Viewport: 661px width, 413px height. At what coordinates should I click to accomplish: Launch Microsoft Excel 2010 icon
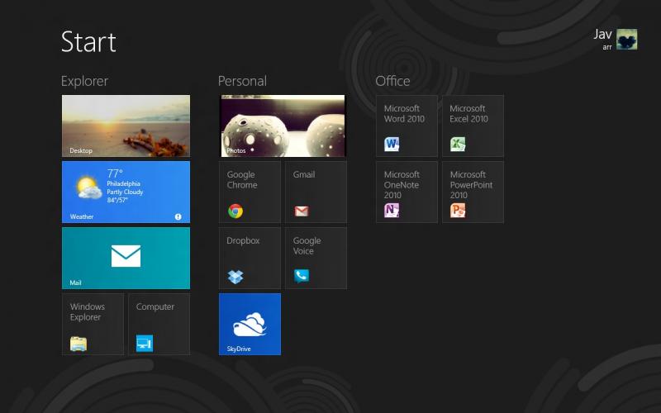click(458, 144)
